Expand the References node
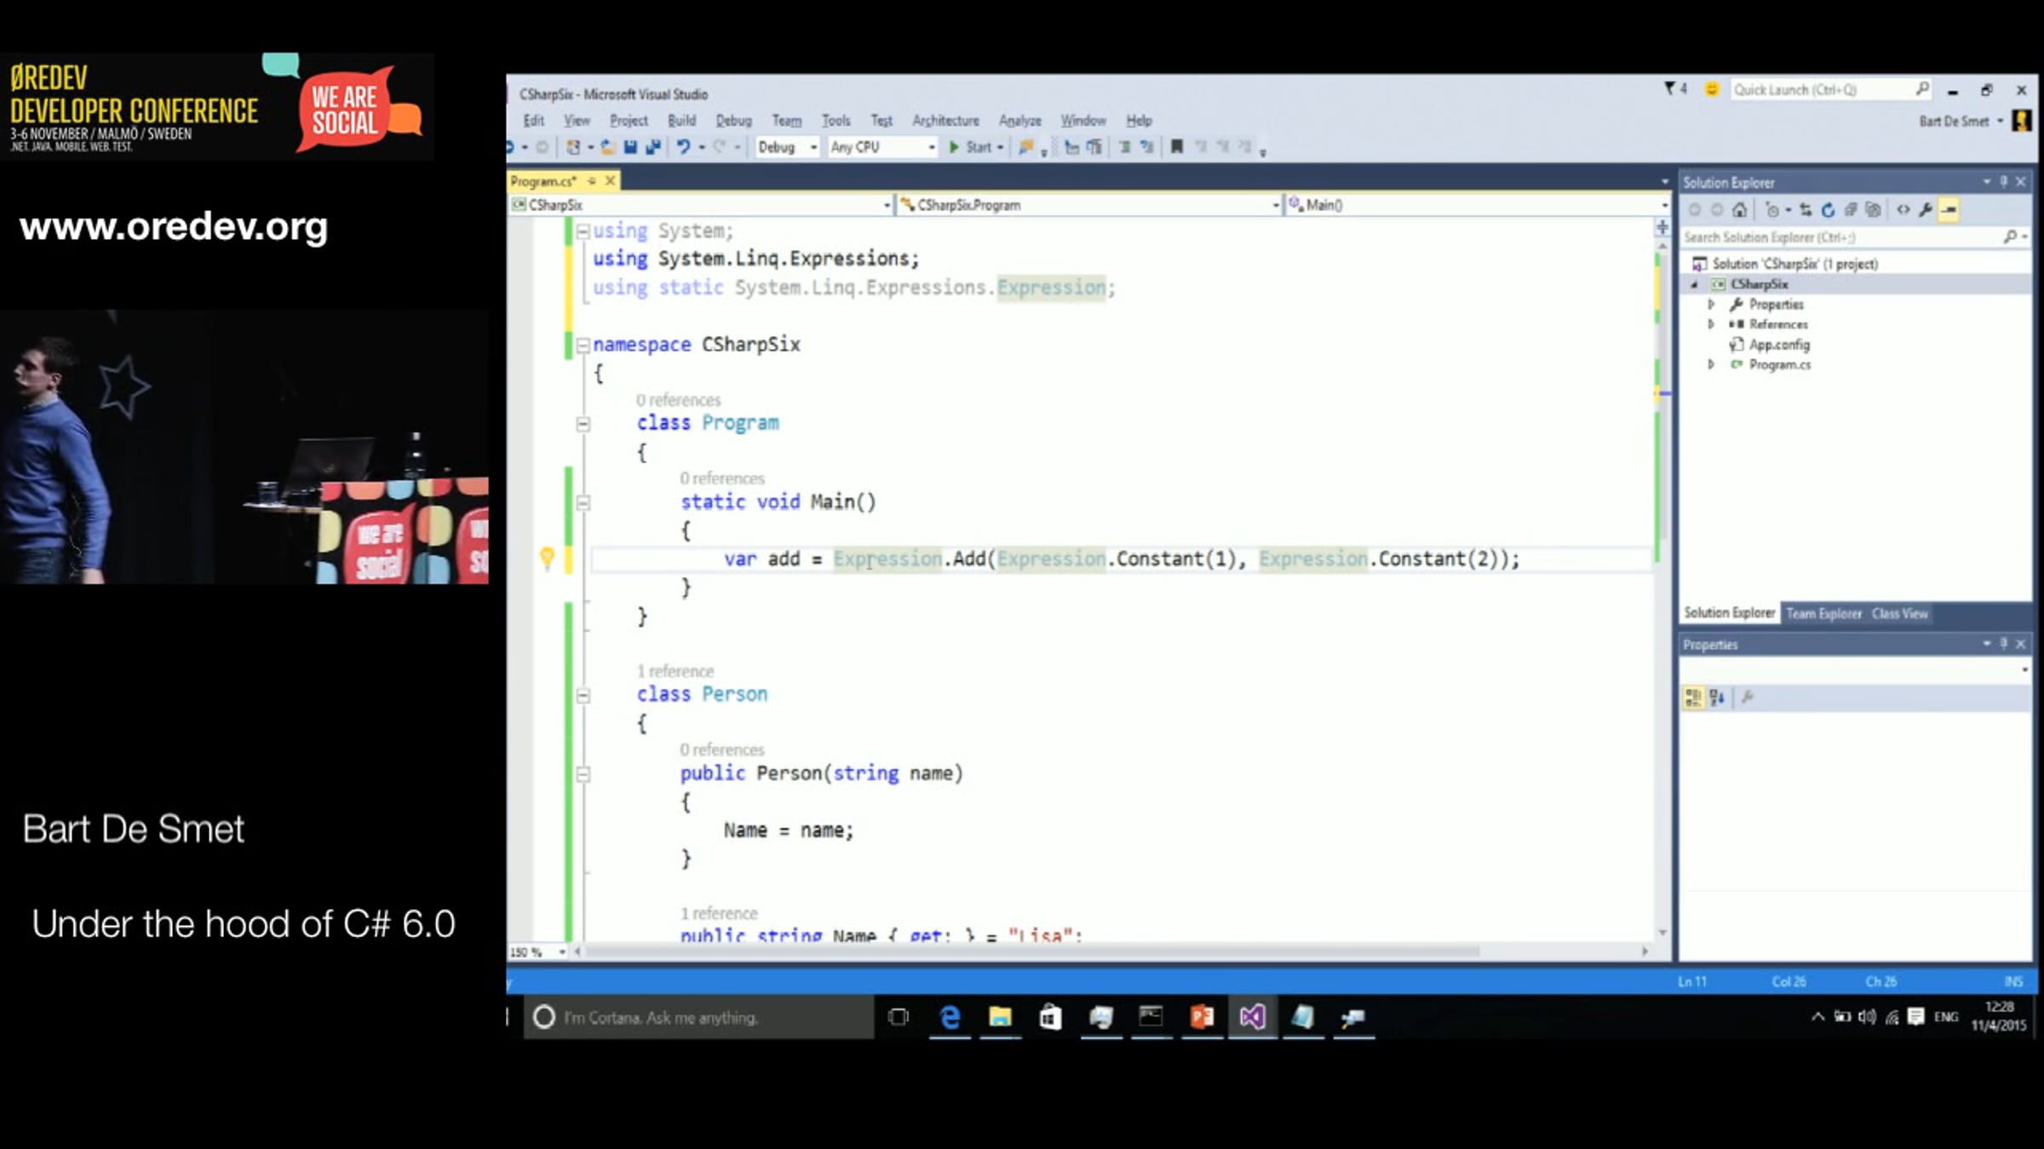 coord(1711,324)
